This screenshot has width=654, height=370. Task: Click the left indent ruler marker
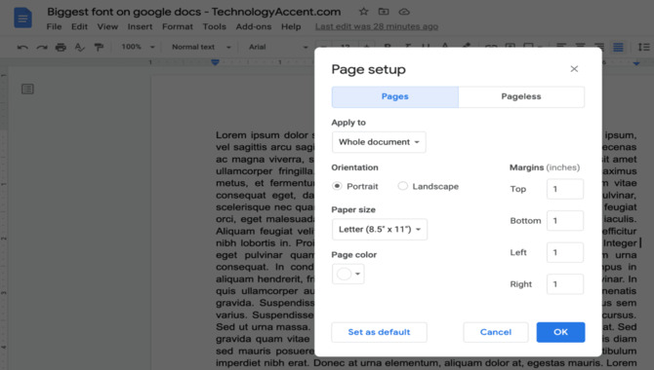click(x=215, y=62)
